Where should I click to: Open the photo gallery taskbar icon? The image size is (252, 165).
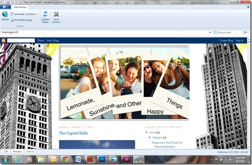coord(114,159)
